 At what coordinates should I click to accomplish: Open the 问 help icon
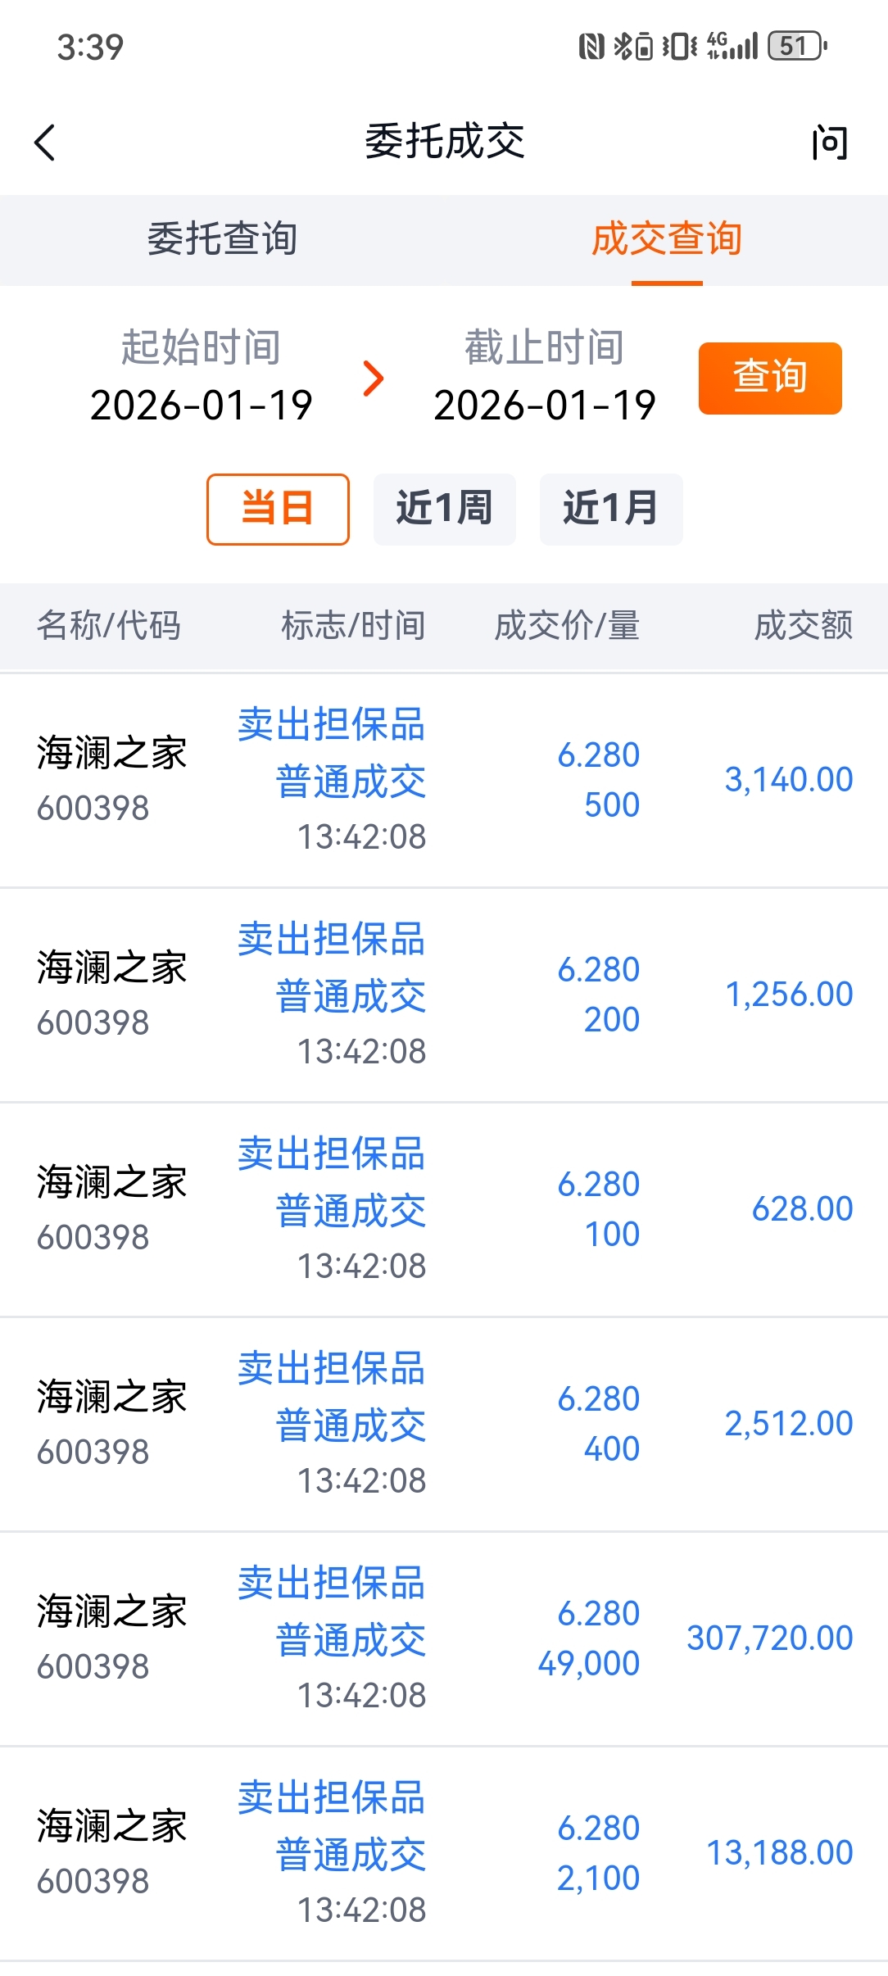pos(829,143)
